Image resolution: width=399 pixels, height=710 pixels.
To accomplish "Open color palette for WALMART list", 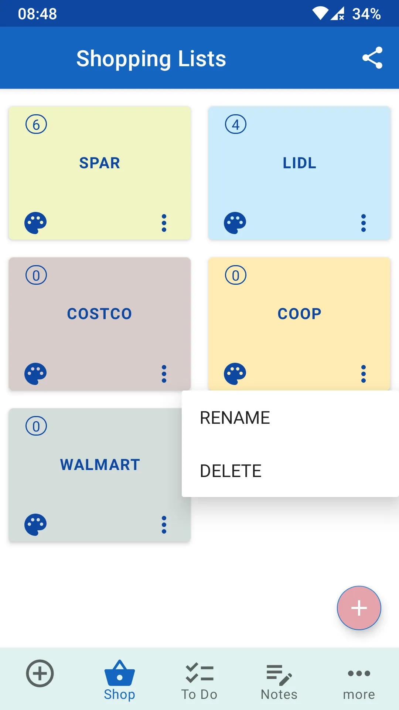I will (x=35, y=525).
